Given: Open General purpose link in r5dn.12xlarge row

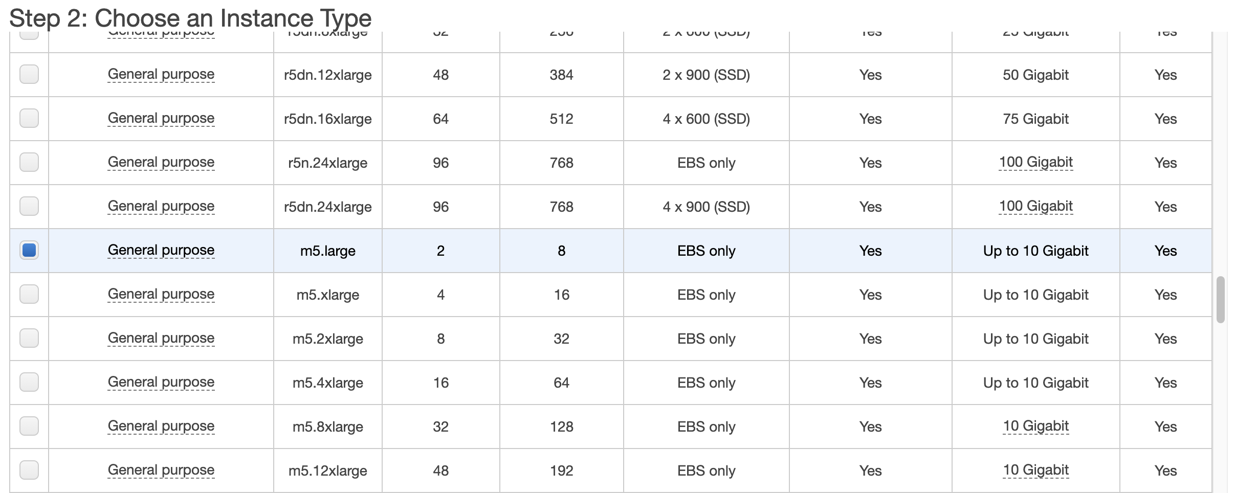Looking at the screenshot, I should (161, 74).
